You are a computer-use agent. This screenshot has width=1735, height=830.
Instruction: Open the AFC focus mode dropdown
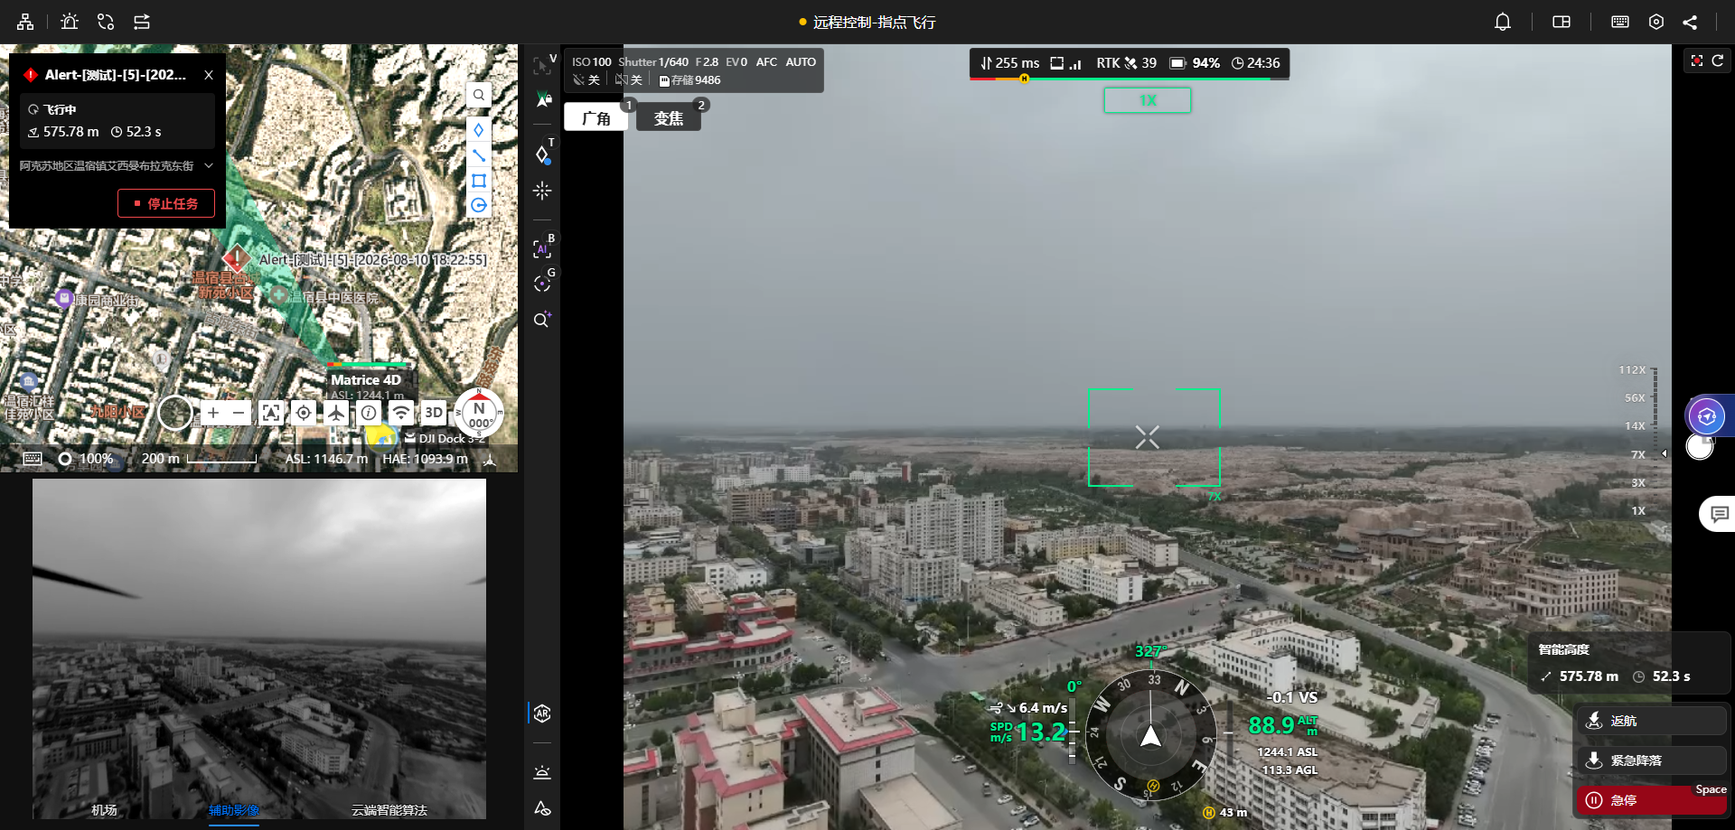(766, 62)
